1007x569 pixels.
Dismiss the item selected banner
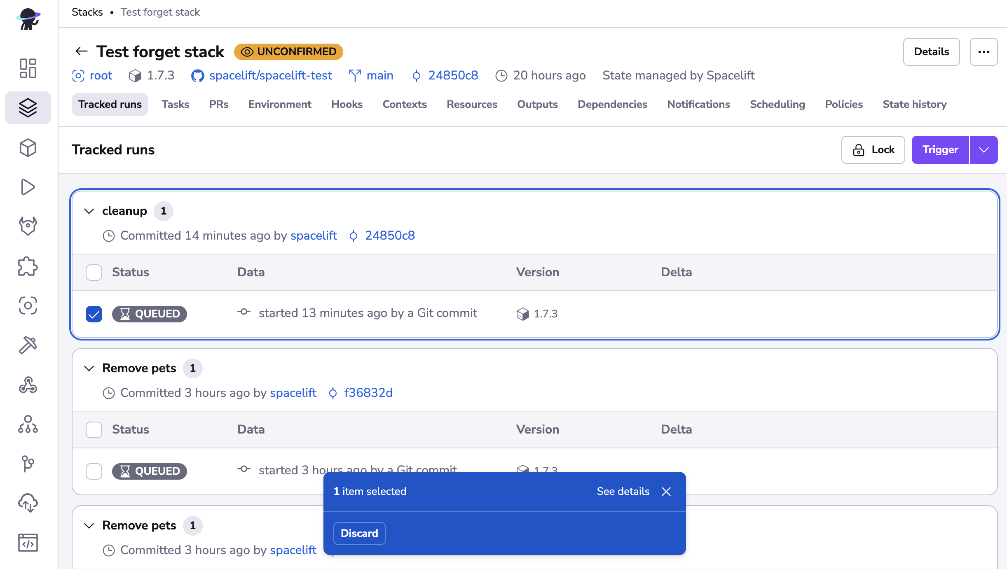pos(666,491)
